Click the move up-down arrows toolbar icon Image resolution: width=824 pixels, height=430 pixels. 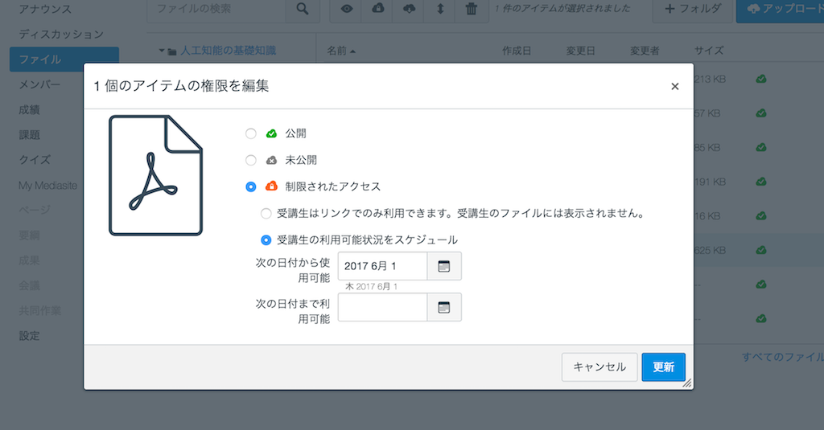tap(440, 8)
